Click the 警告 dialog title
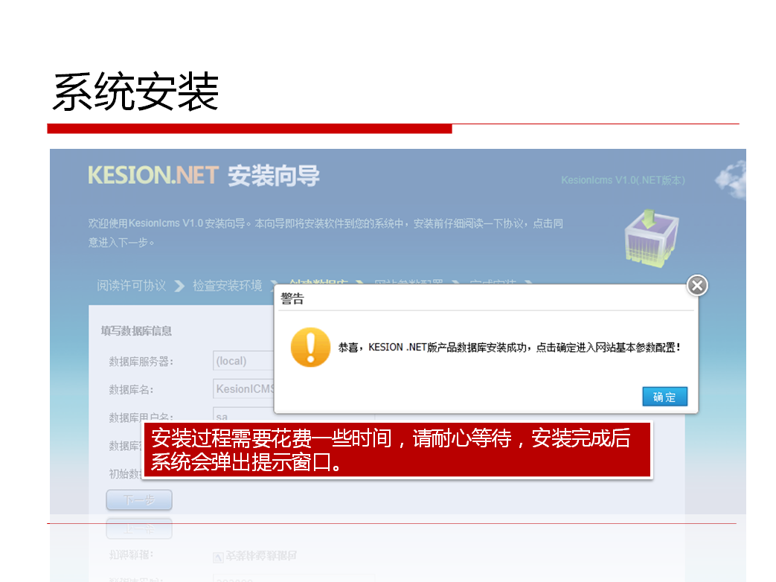The height and width of the screenshot is (582, 776). [292, 298]
